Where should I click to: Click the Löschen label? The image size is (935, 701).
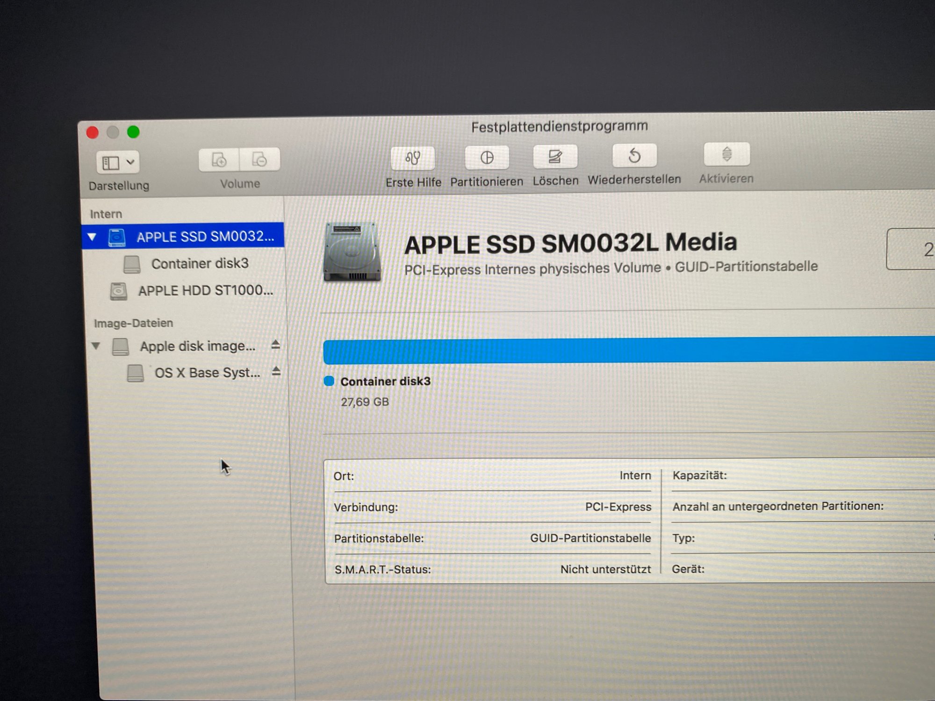pos(556,180)
